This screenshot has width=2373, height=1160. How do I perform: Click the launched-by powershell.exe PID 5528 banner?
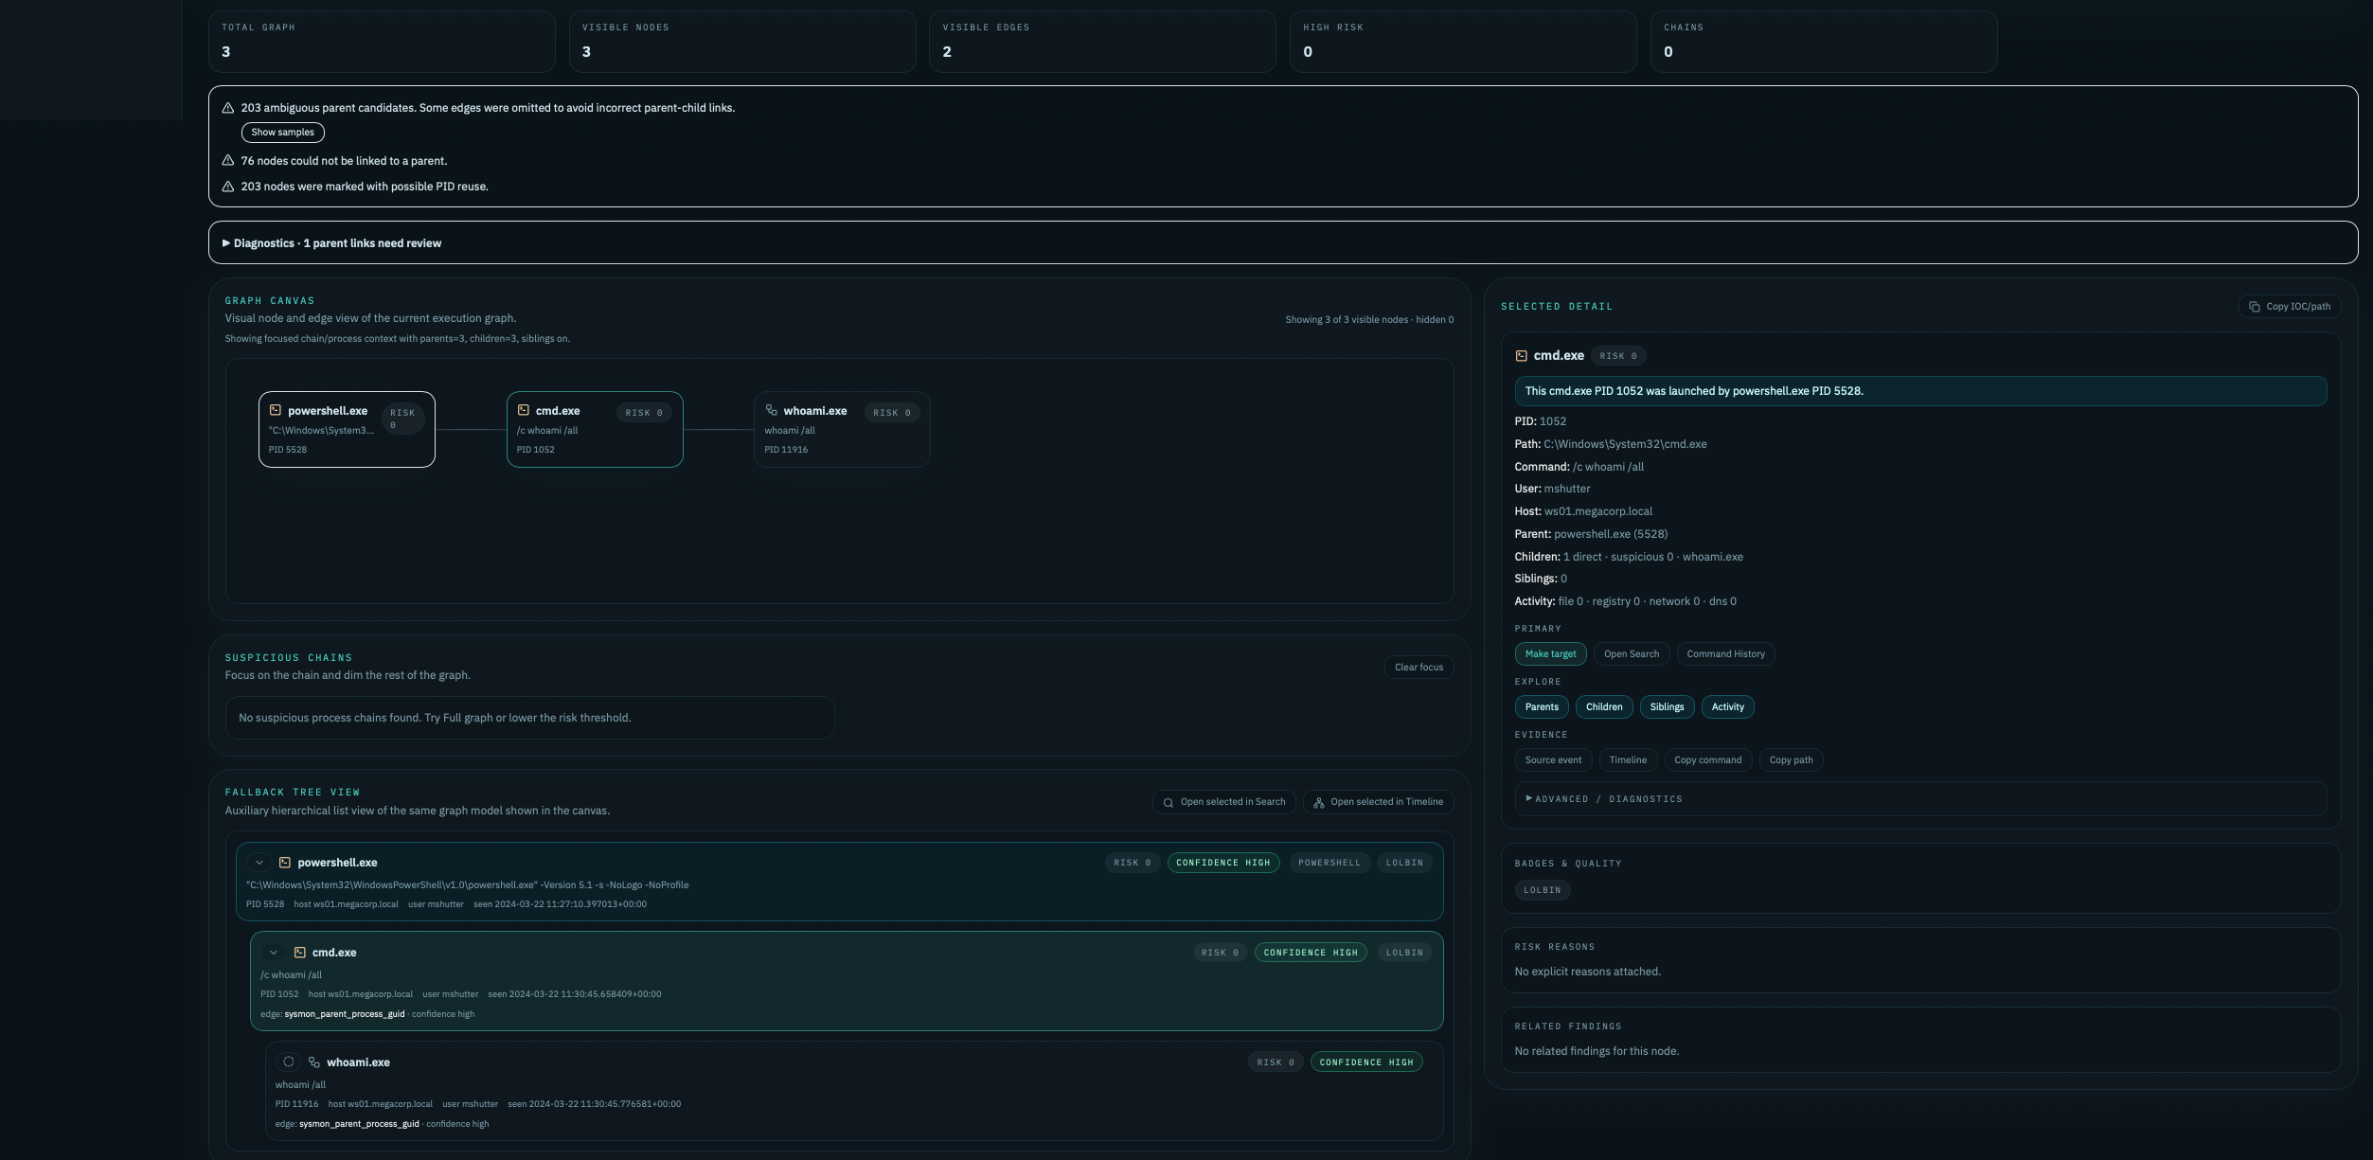[x=1920, y=391]
